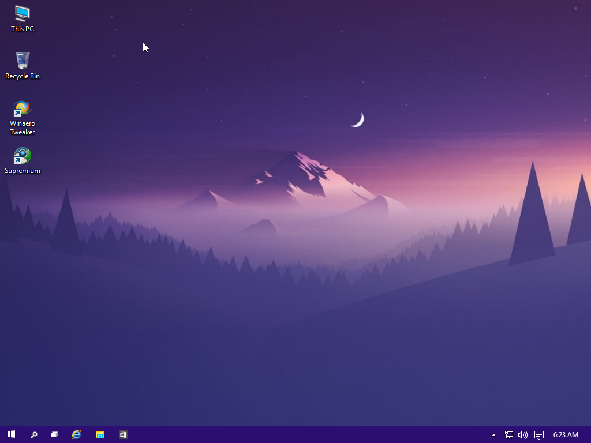Open File Explorer from the taskbar
The width and height of the screenshot is (591, 443).
(99, 434)
